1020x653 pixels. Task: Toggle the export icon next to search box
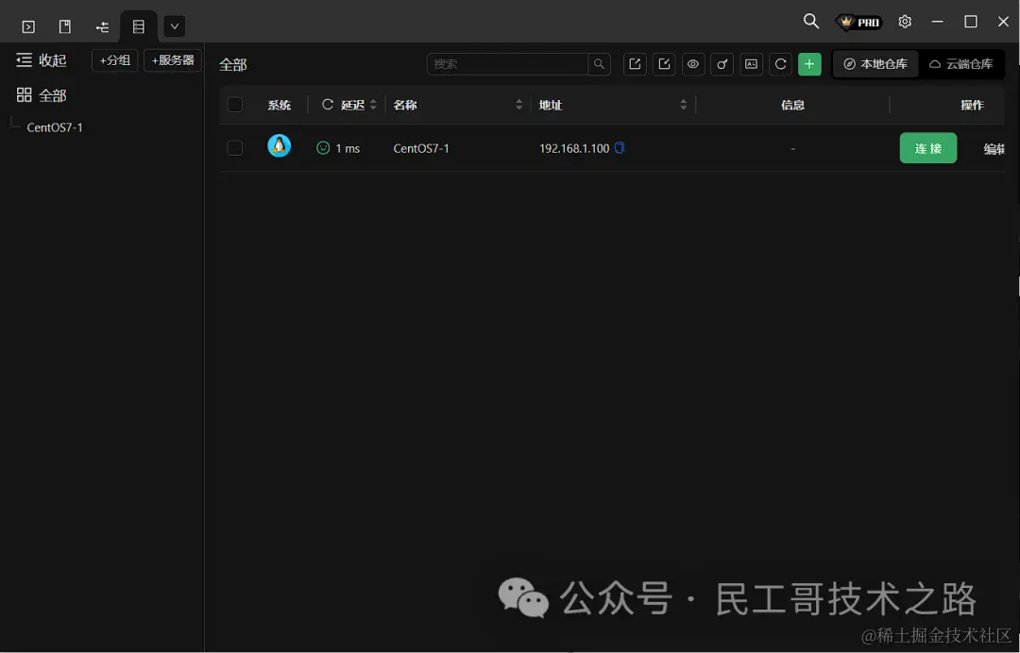[x=635, y=64]
